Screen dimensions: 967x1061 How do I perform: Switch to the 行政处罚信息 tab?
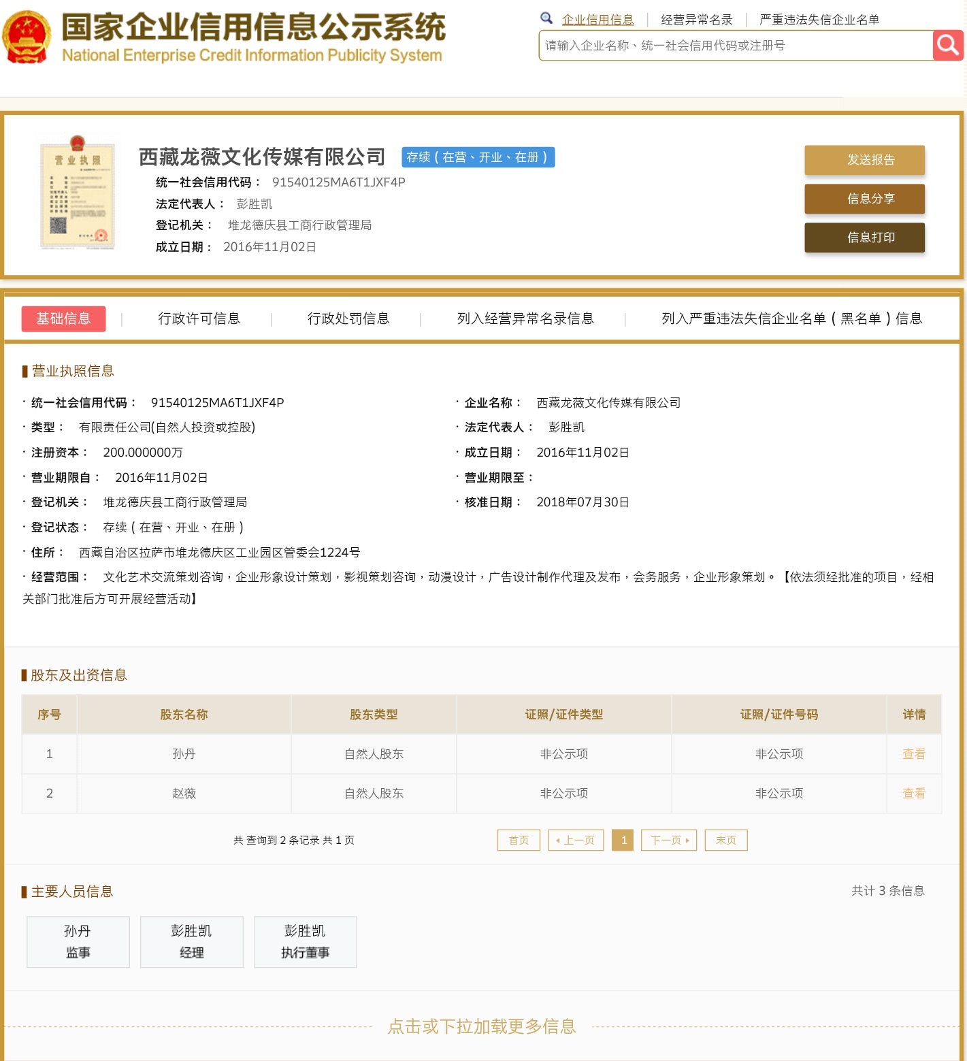coord(350,318)
